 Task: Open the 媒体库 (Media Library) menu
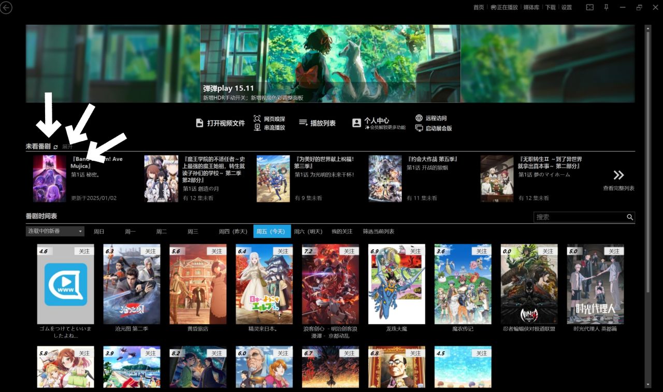coord(532,7)
